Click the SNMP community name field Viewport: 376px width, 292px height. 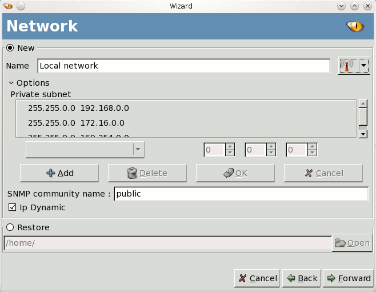click(241, 194)
